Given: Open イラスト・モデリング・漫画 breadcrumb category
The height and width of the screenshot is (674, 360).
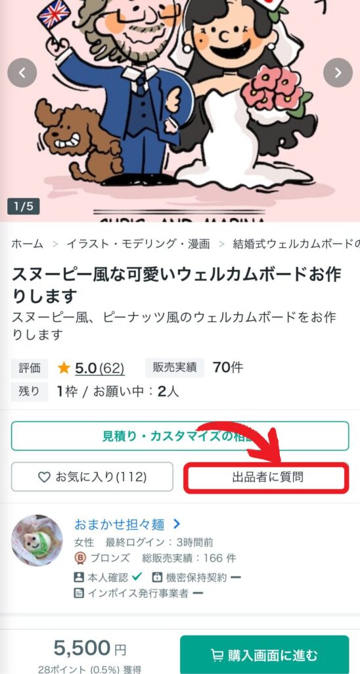Looking at the screenshot, I should pos(138,244).
